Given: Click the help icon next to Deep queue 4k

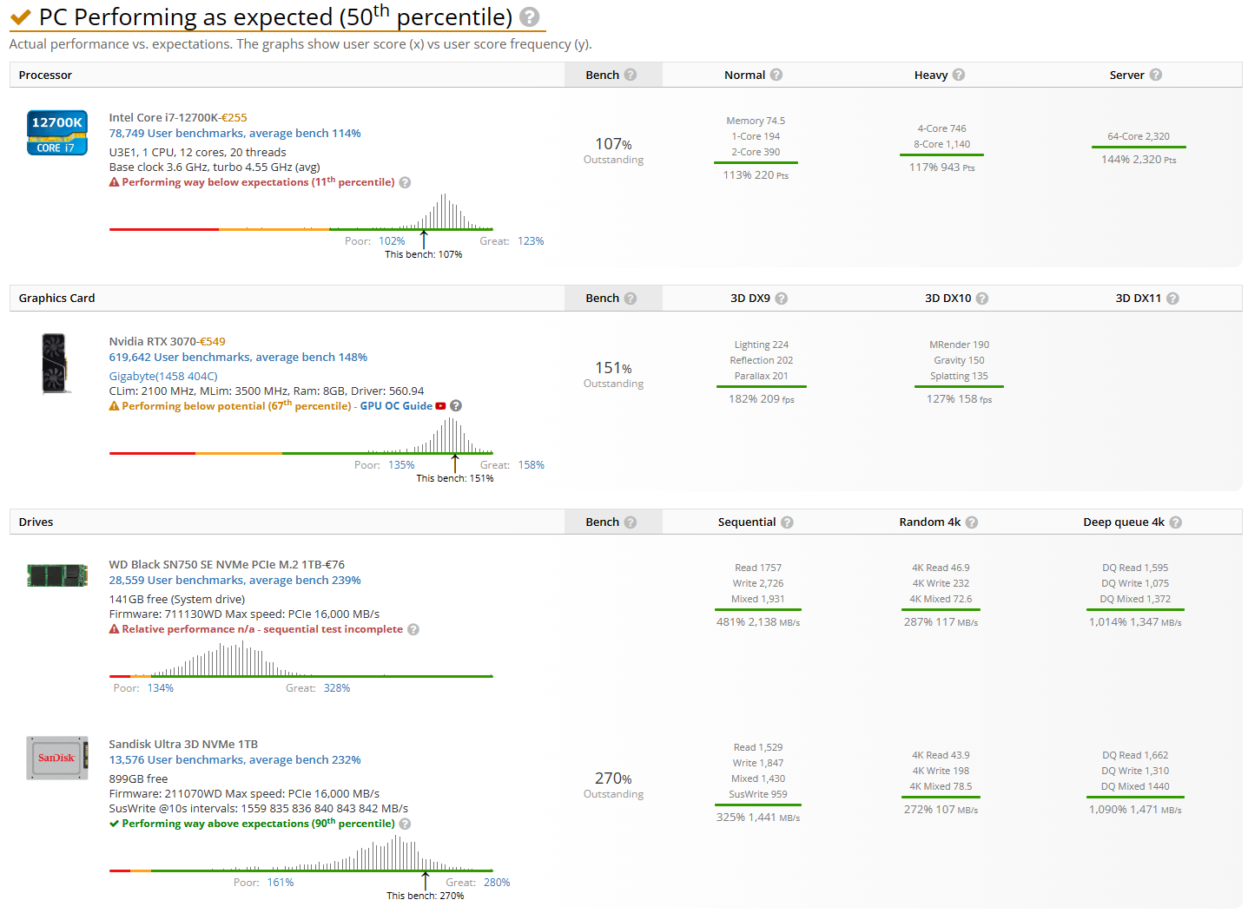Looking at the screenshot, I should (1176, 522).
